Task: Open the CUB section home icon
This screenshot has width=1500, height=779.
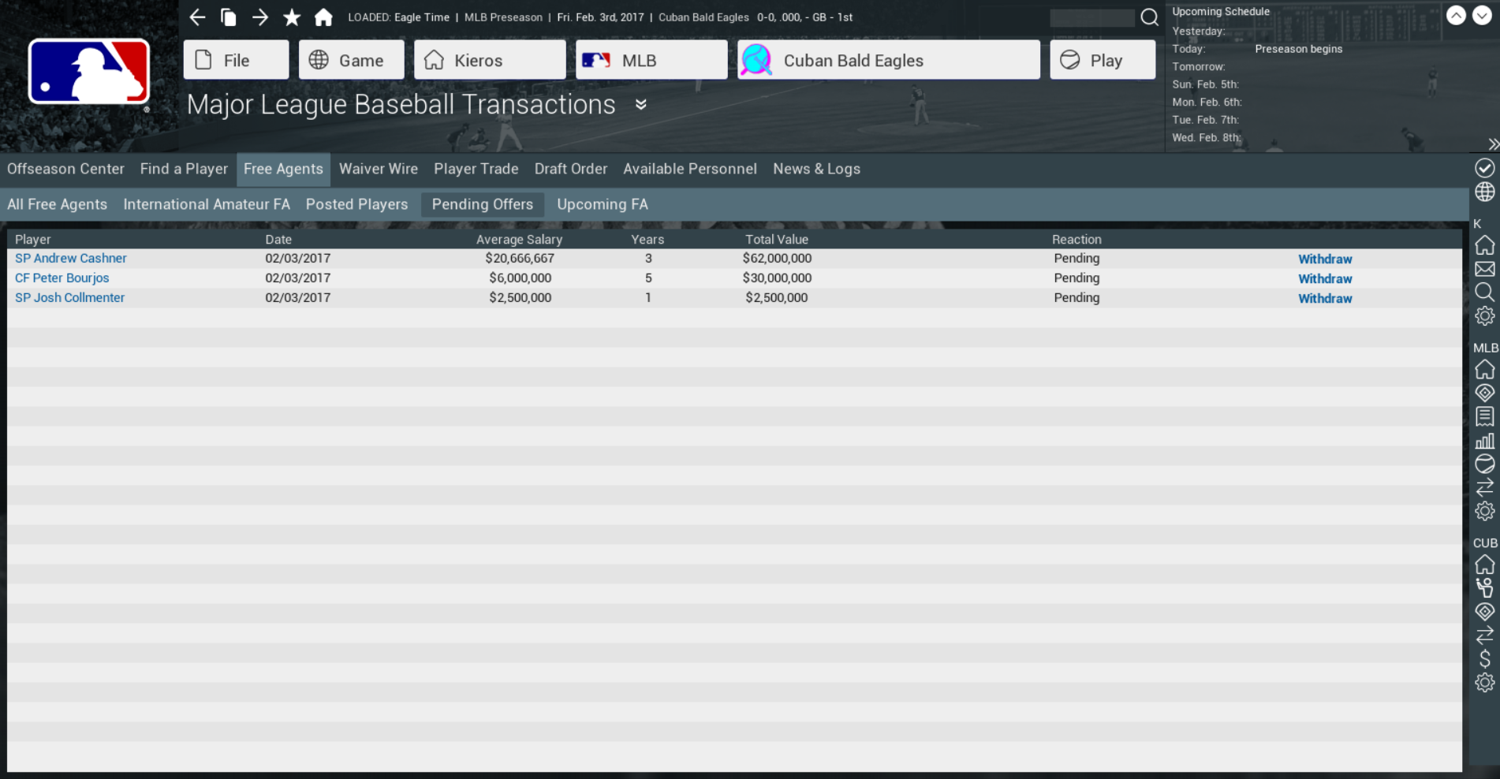Action: click(x=1484, y=565)
